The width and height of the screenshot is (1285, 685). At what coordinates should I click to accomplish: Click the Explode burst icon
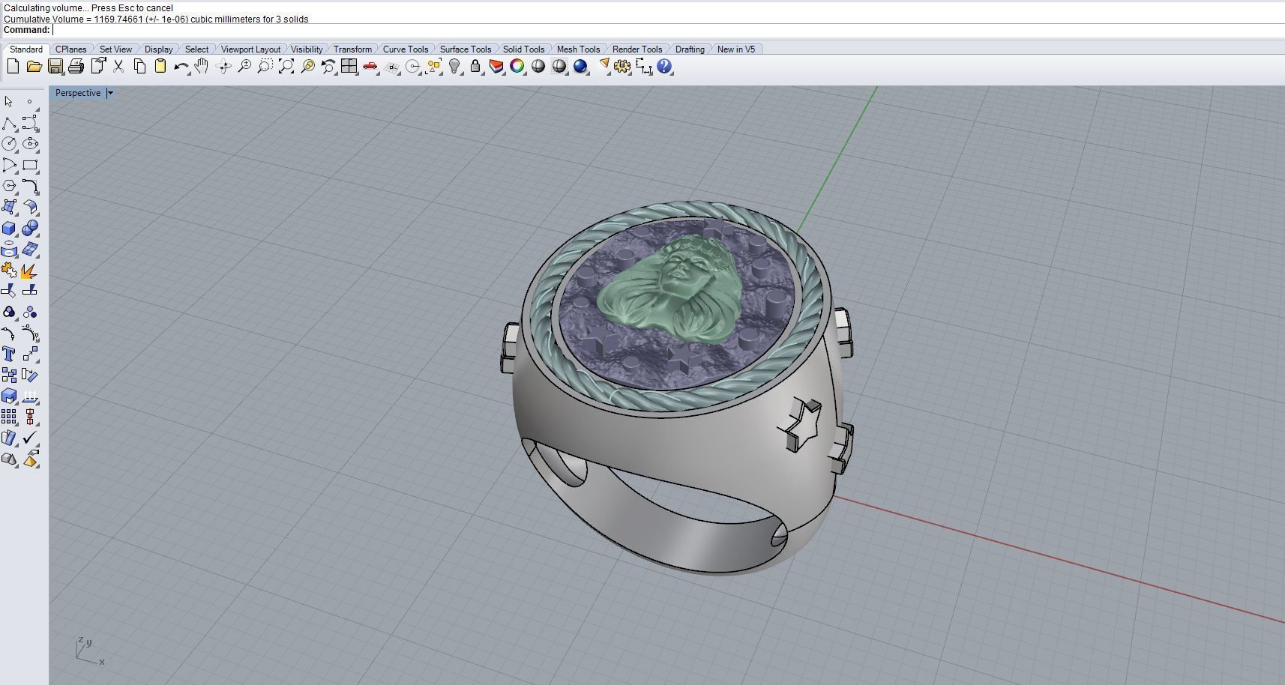tap(30, 270)
